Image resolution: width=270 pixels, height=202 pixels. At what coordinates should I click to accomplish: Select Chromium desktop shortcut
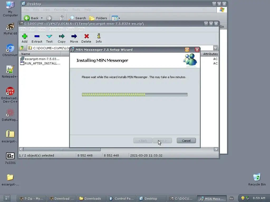point(10,50)
